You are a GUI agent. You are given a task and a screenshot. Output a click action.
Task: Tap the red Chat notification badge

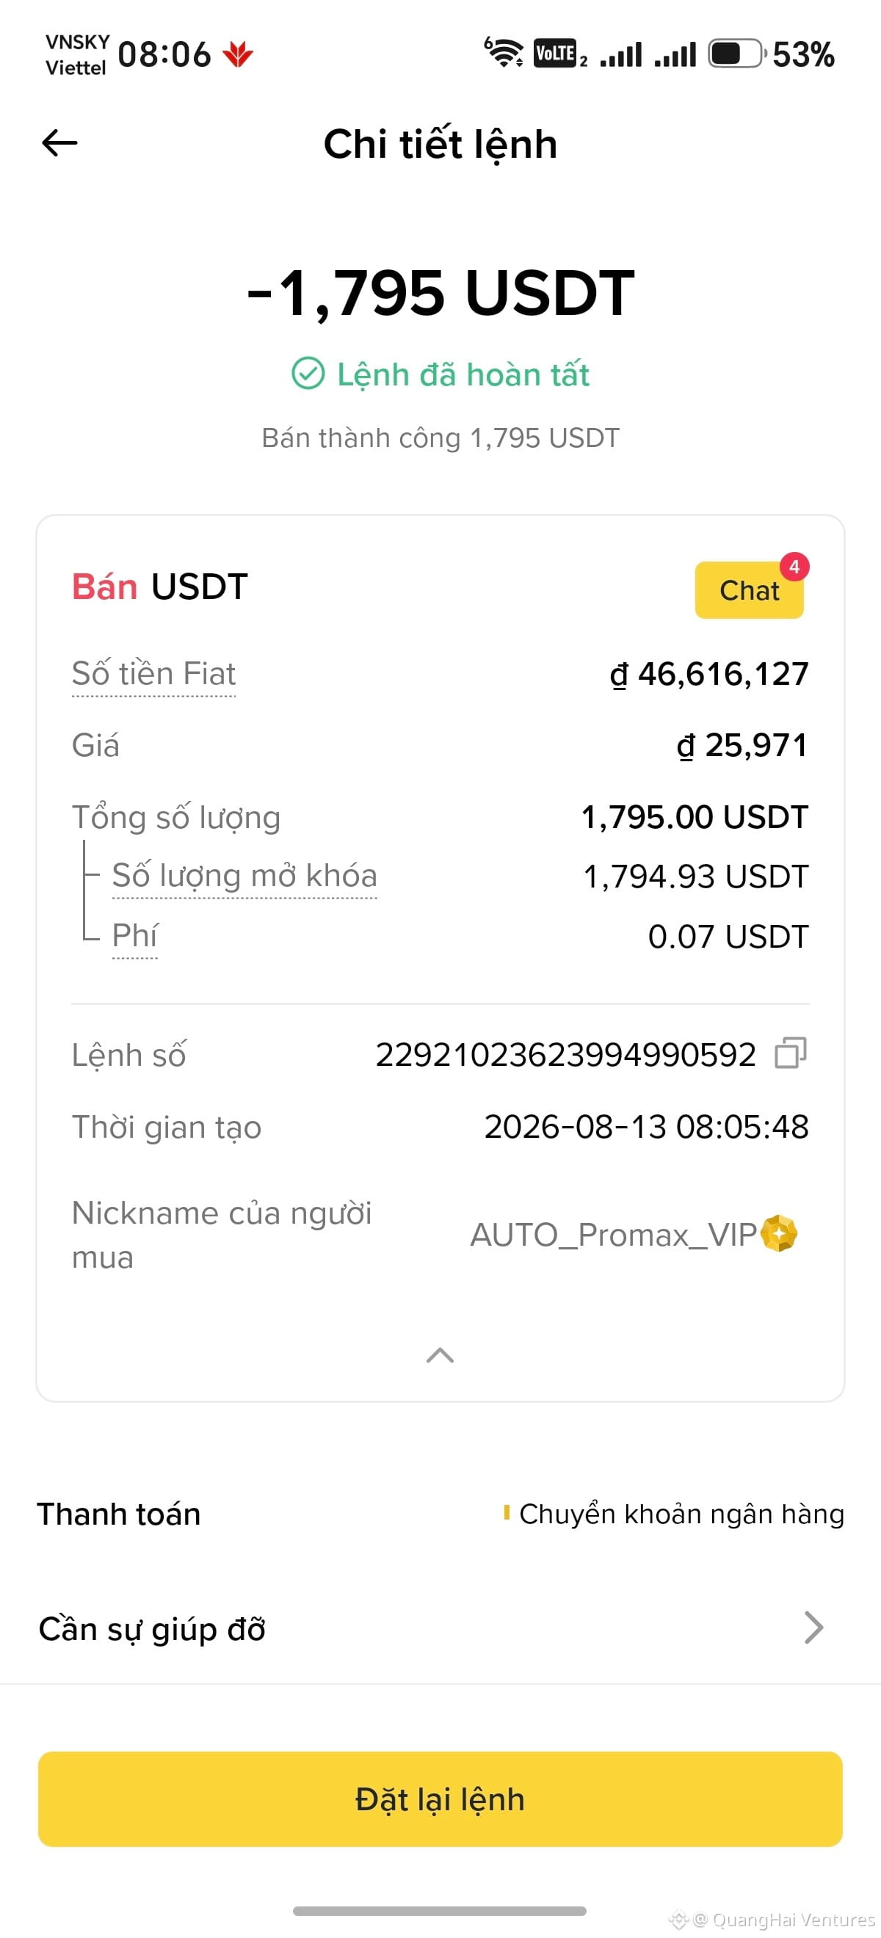794,567
